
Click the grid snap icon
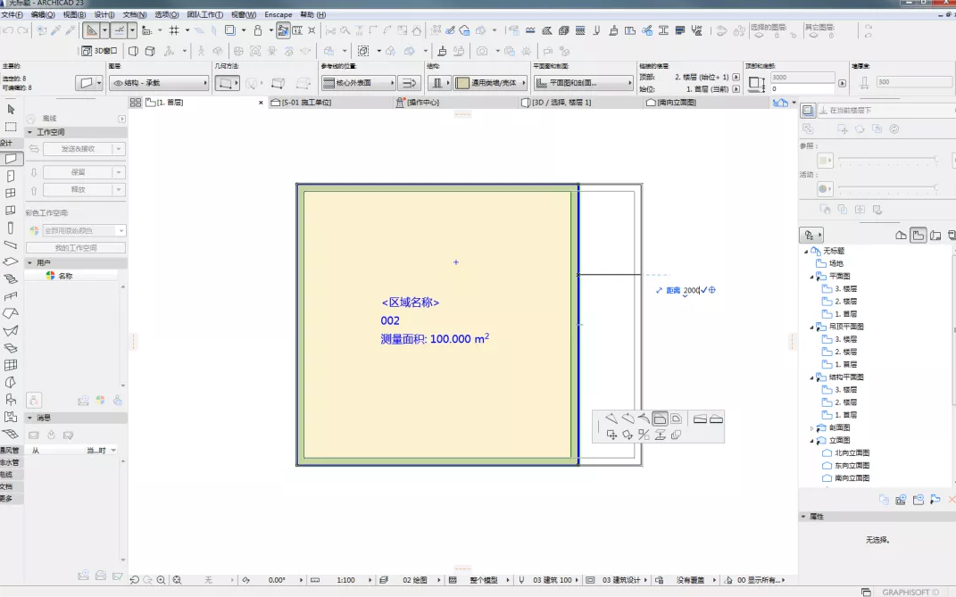[x=174, y=30]
